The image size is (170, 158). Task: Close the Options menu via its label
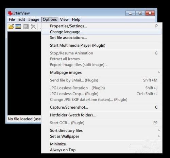tap(50, 19)
